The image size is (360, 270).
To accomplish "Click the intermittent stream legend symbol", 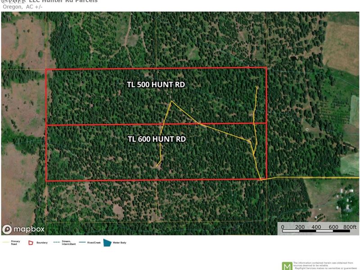I will 57,243.
